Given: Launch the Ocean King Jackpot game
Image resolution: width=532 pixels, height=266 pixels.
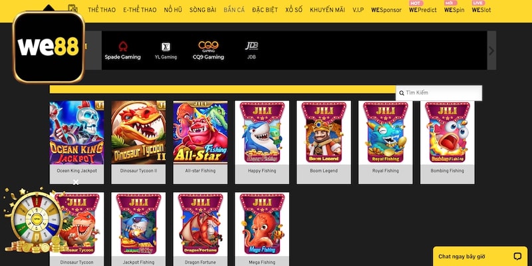Looking at the screenshot, I should 76,142.
